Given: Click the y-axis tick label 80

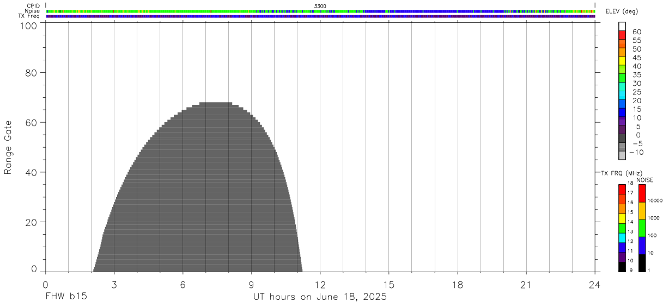Looking at the screenshot, I should pos(31,73).
